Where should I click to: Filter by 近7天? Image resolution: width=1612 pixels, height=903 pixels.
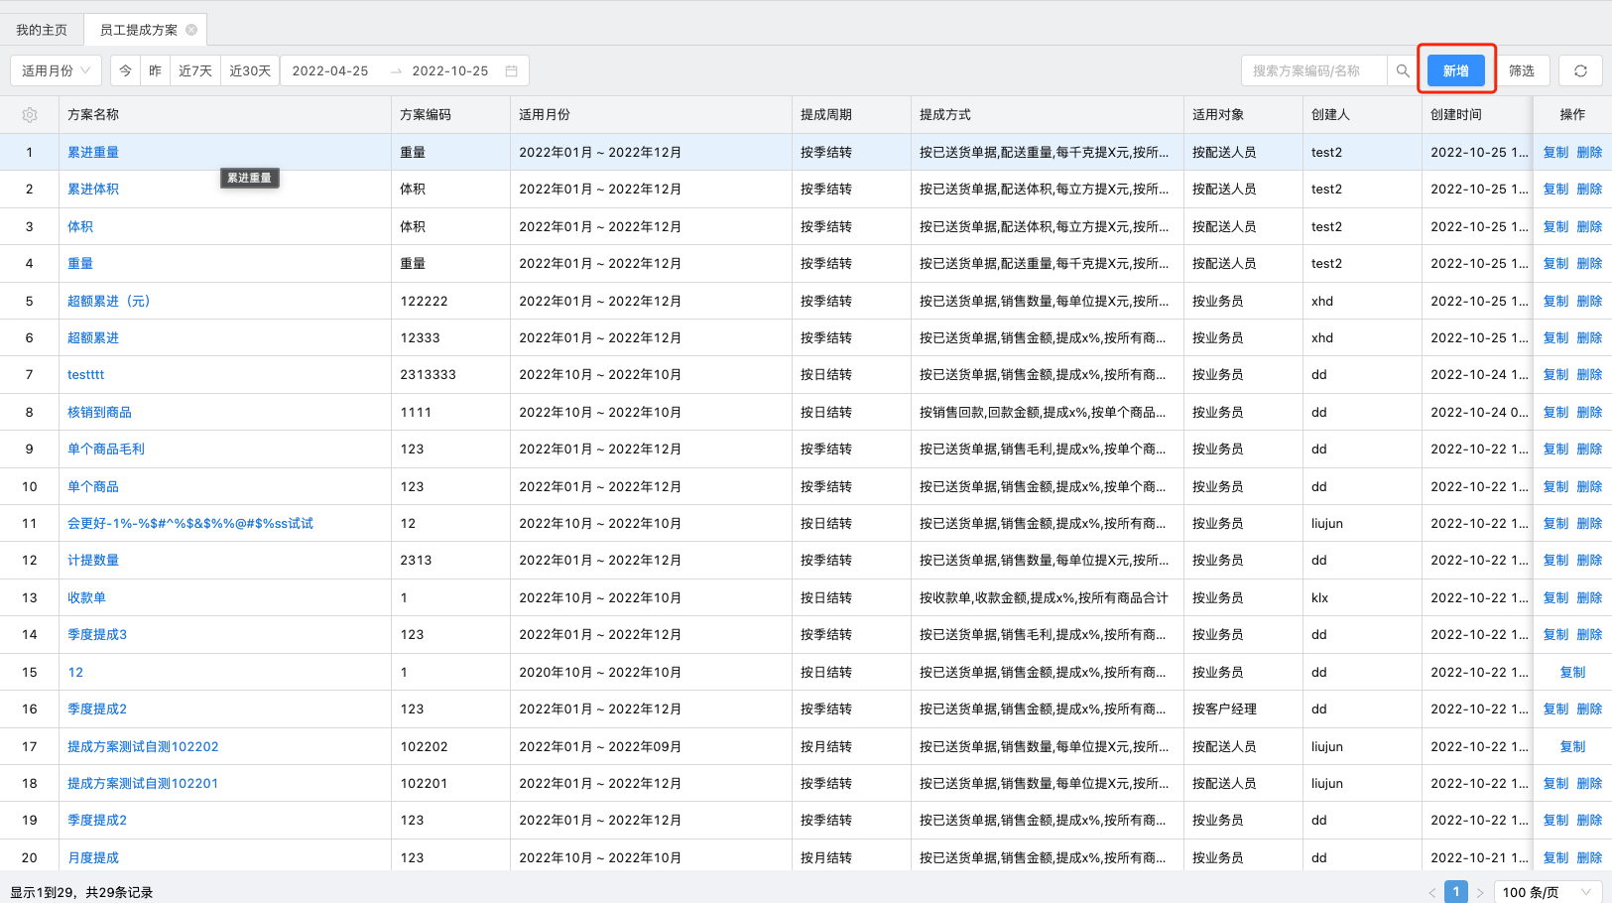pos(195,70)
